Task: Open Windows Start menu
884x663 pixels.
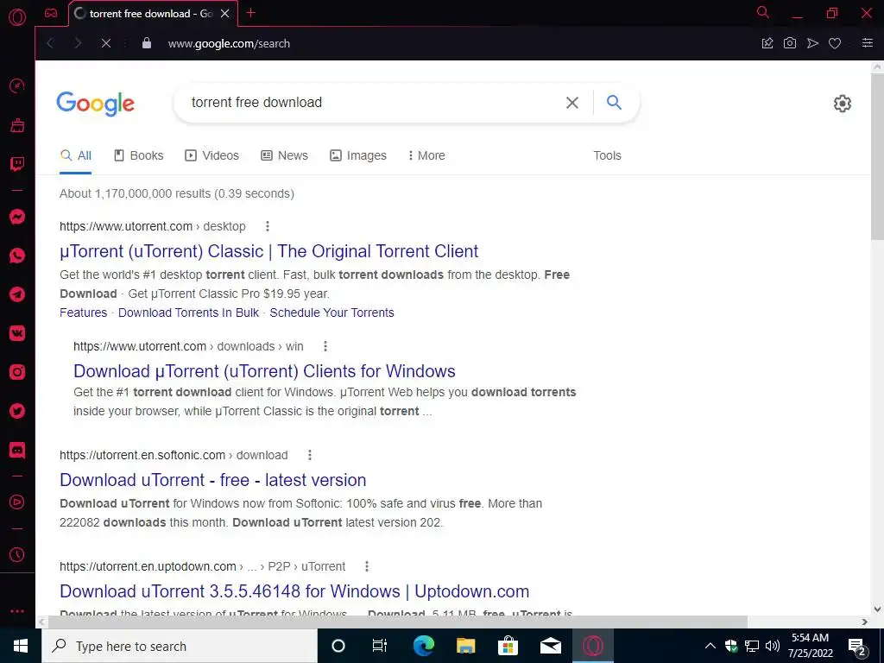Action: [x=21, y=646]
